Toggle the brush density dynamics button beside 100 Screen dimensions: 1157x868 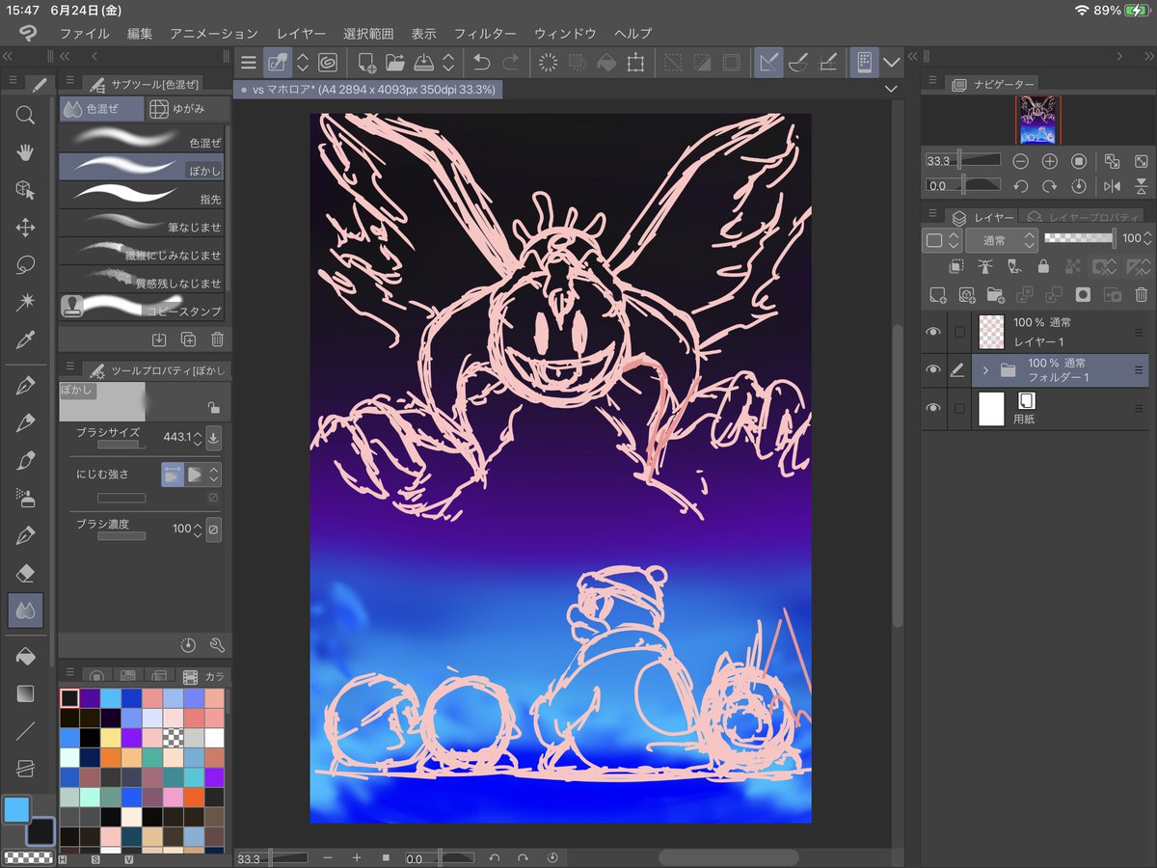[214, 529]
